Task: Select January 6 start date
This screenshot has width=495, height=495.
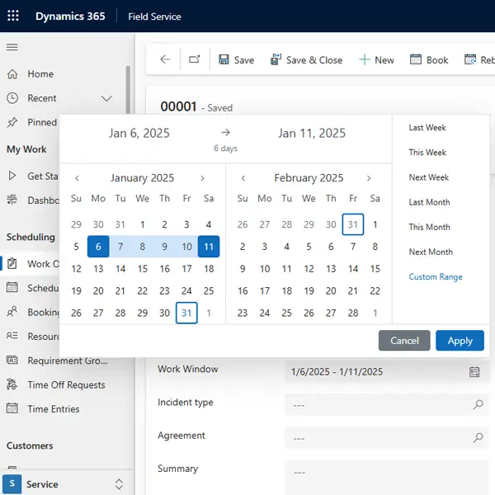Action: coord(98,247)
